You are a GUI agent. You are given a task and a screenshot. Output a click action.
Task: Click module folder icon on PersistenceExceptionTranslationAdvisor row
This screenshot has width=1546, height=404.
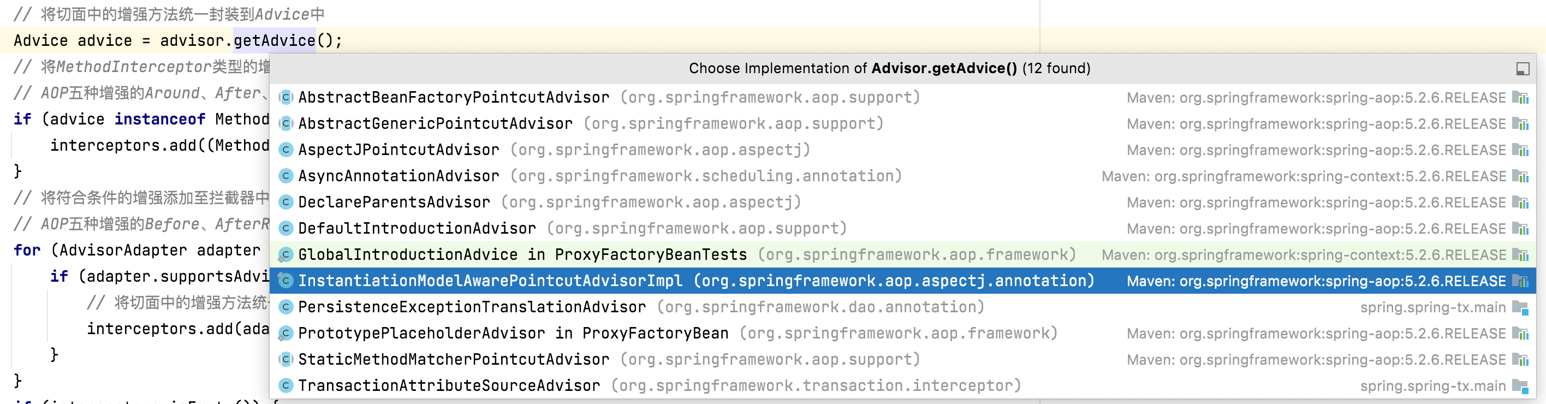[x=1520, y=307]
